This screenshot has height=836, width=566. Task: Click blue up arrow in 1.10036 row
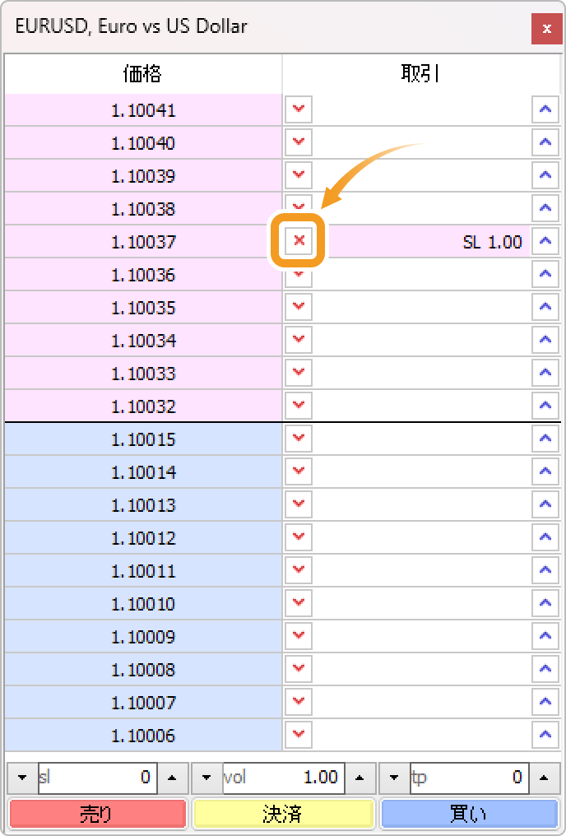(545, 275)
